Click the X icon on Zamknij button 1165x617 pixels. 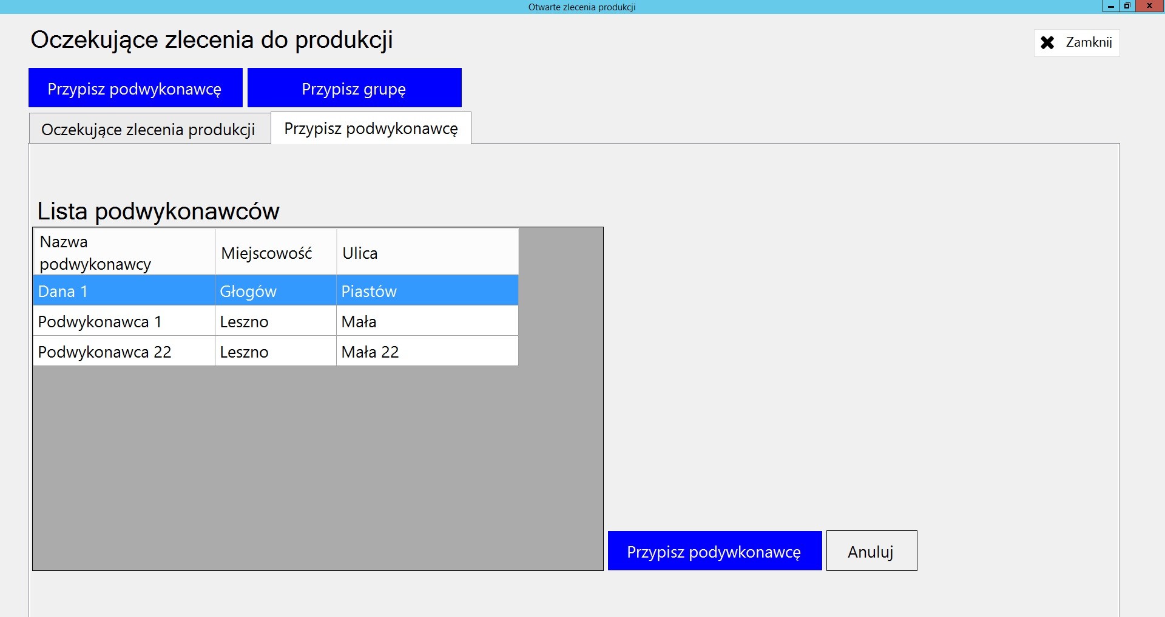1047,42
